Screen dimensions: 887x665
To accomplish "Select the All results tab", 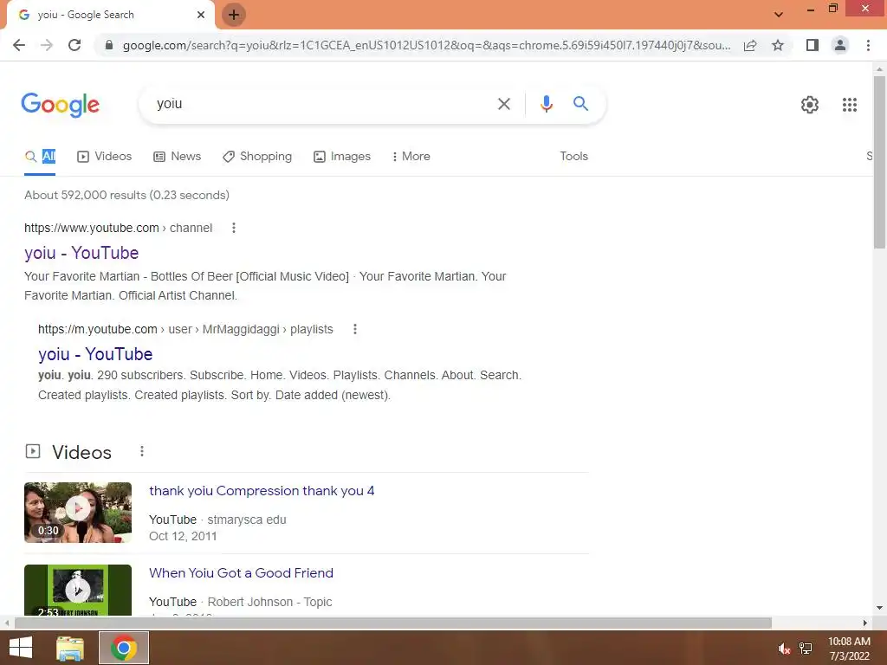I will [x=40, y=157].
